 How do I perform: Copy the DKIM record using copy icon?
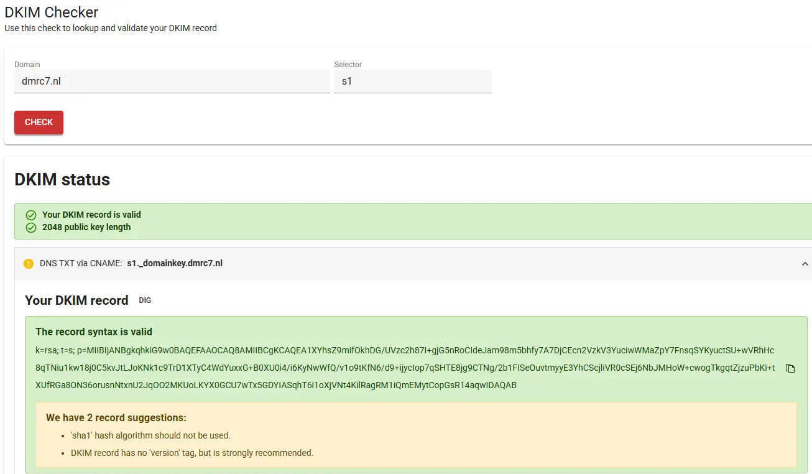pos(790,368)
